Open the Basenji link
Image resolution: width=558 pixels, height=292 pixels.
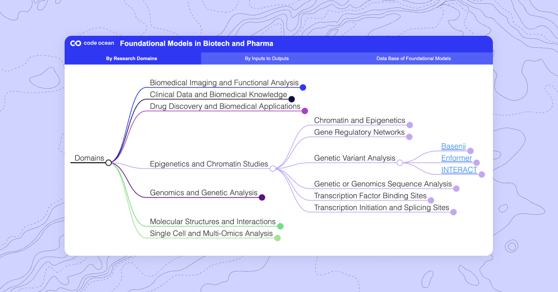pos(453,146)
